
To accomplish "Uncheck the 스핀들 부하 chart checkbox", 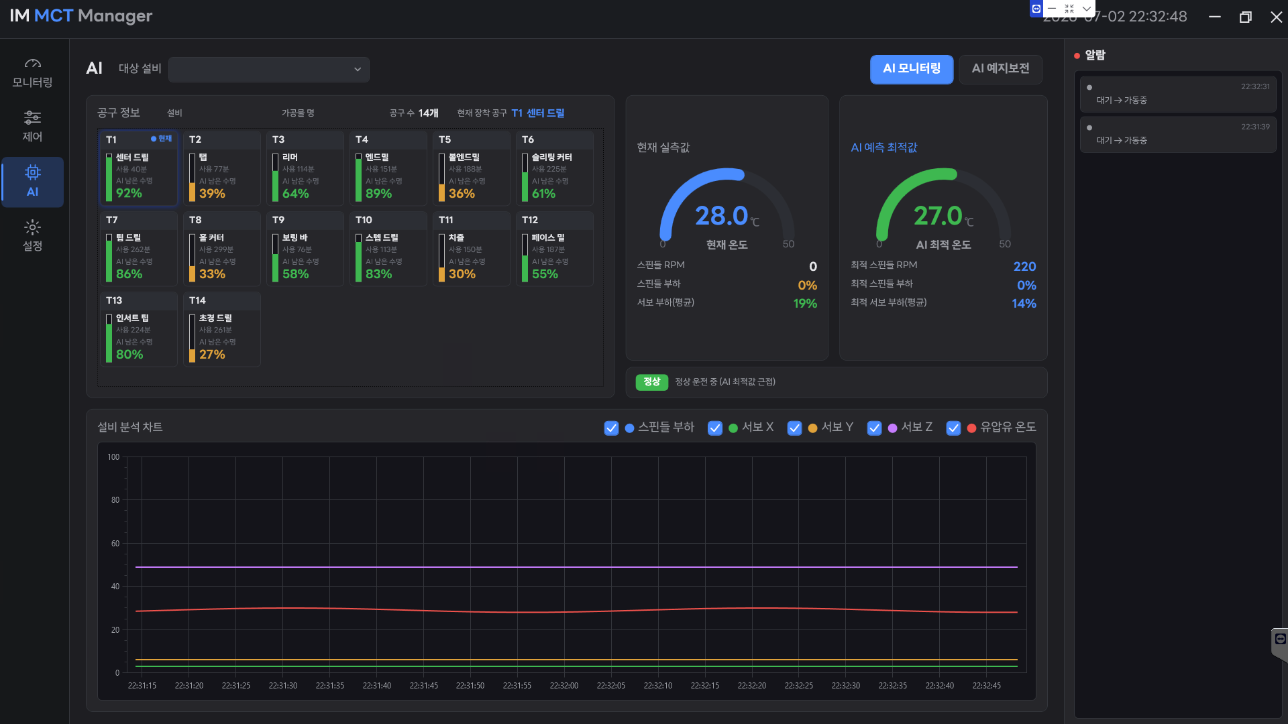I will point(611,428).
